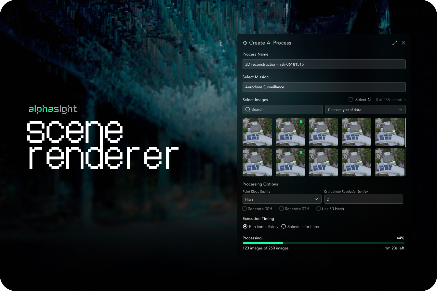The width and height of the screenshot is (437, 291).
Task: Check the Generate DSM option
Action: [x=245, y=209]
